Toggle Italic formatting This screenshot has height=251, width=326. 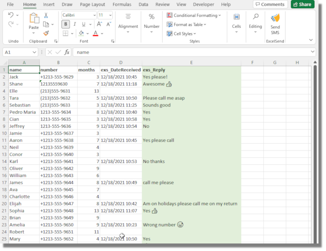[x=75, y=24]
